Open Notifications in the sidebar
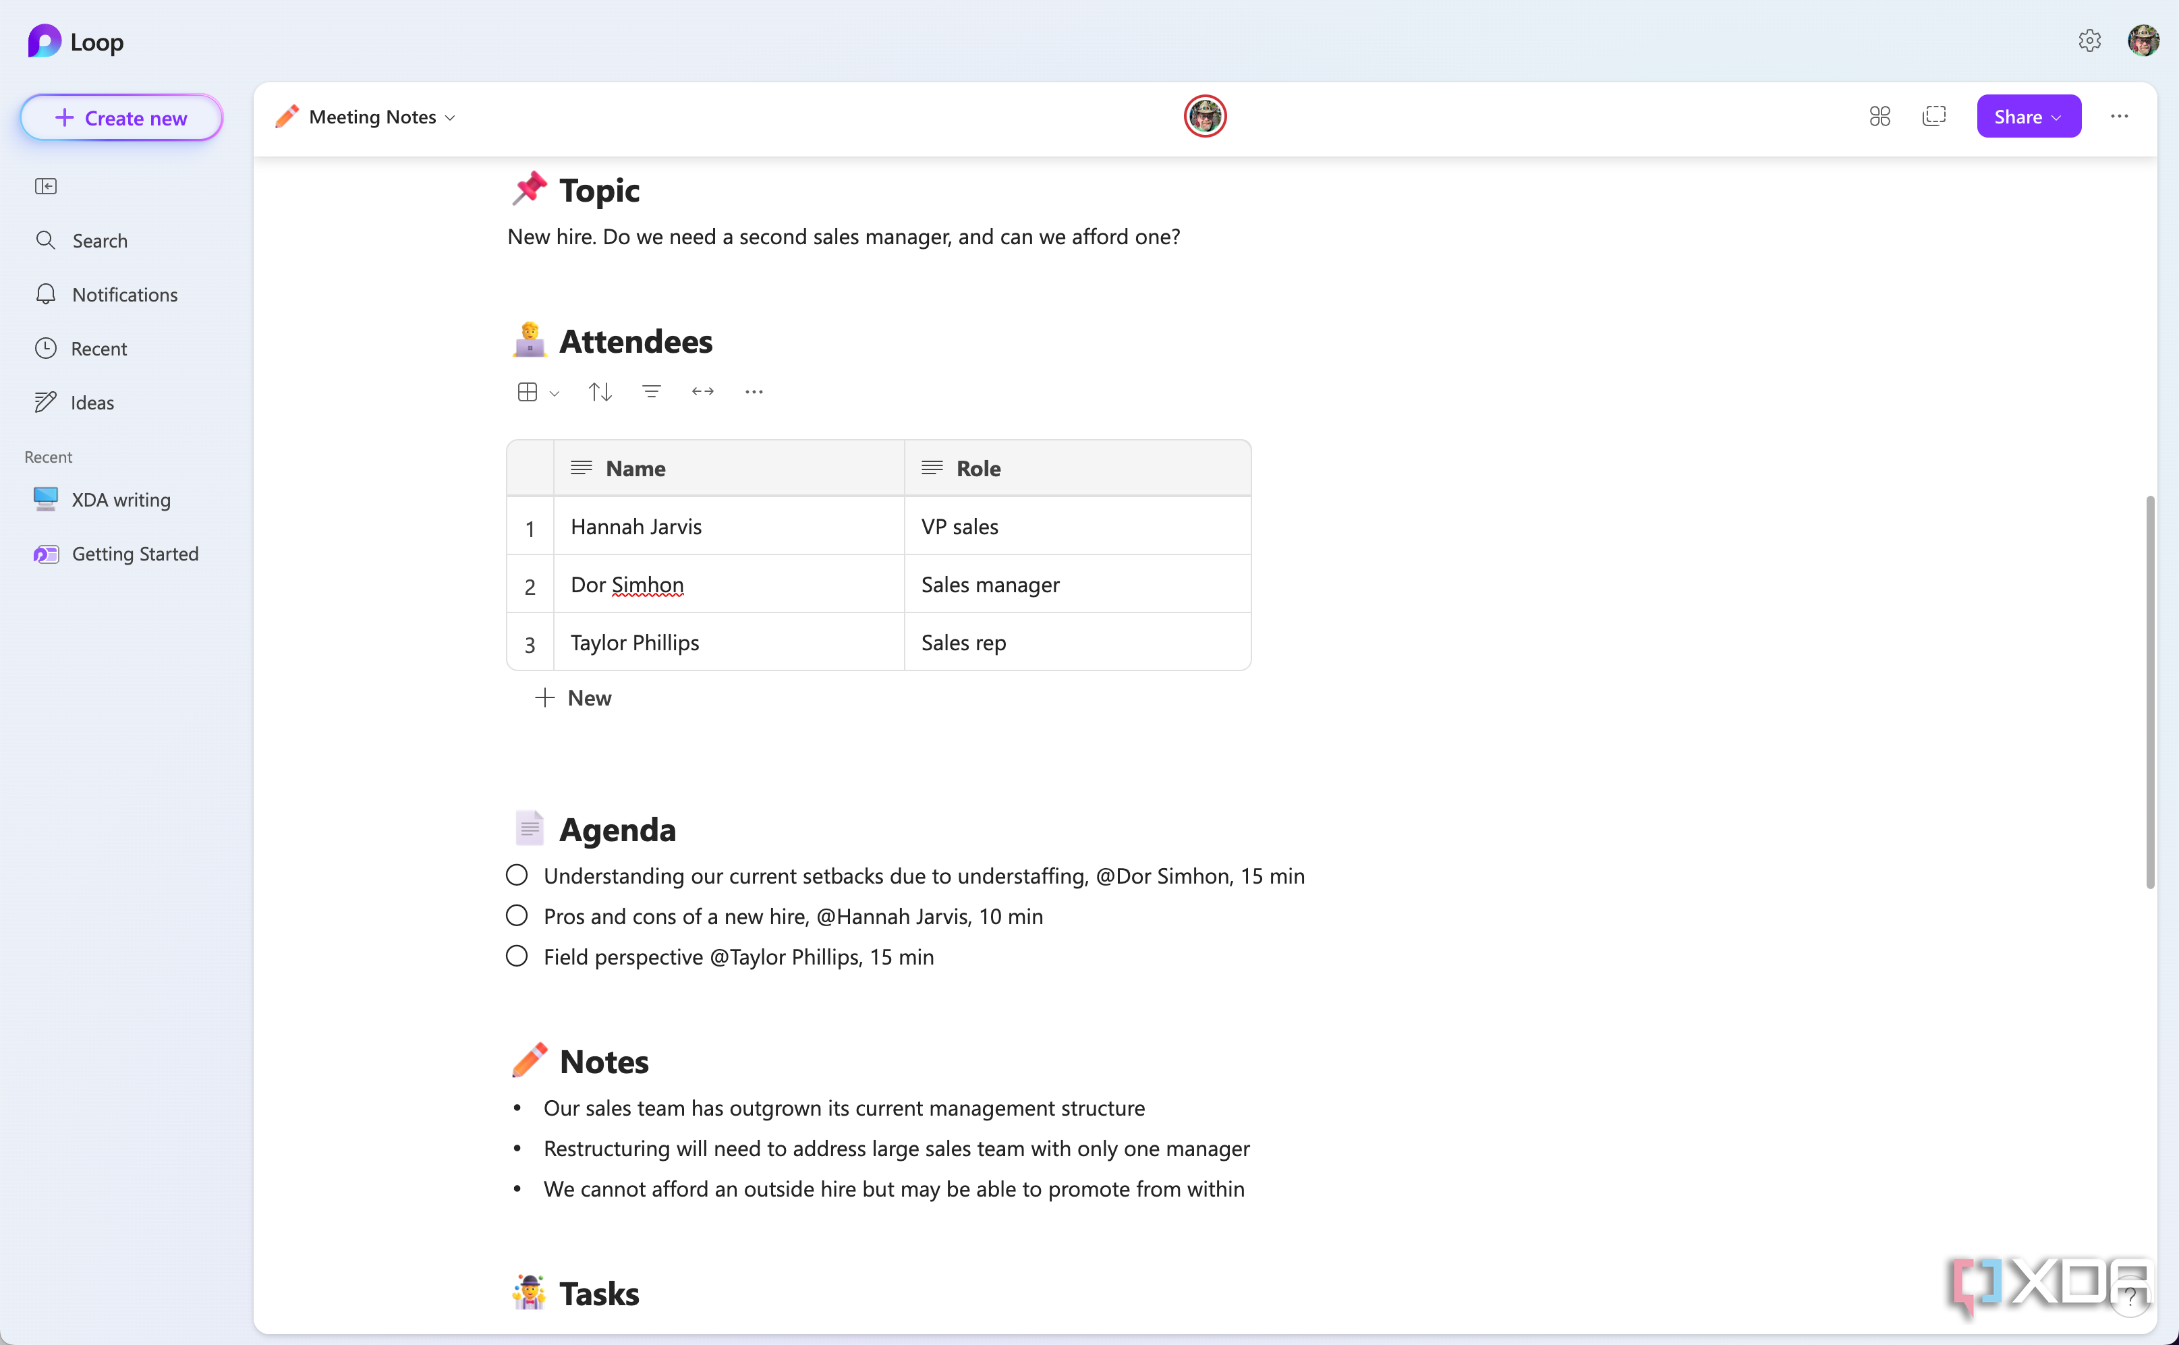This screenshot has height=1345, width=2179. click(125, 295)
